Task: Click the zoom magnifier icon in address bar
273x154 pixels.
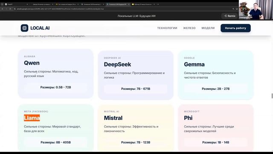Action: point(233,9)
